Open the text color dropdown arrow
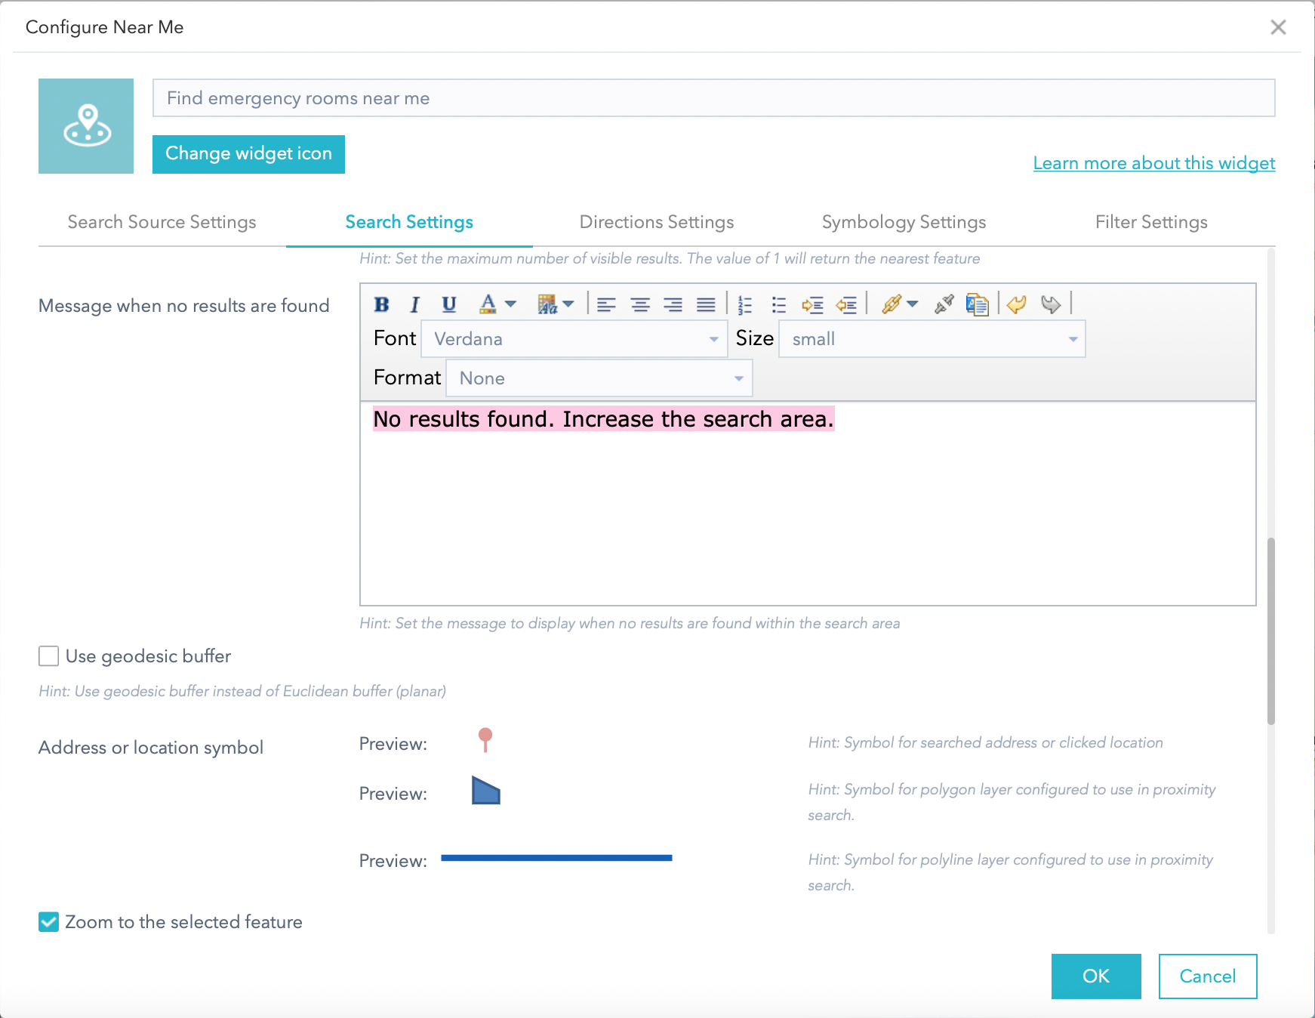The image size is (1315, 1018). coord(511,304)
